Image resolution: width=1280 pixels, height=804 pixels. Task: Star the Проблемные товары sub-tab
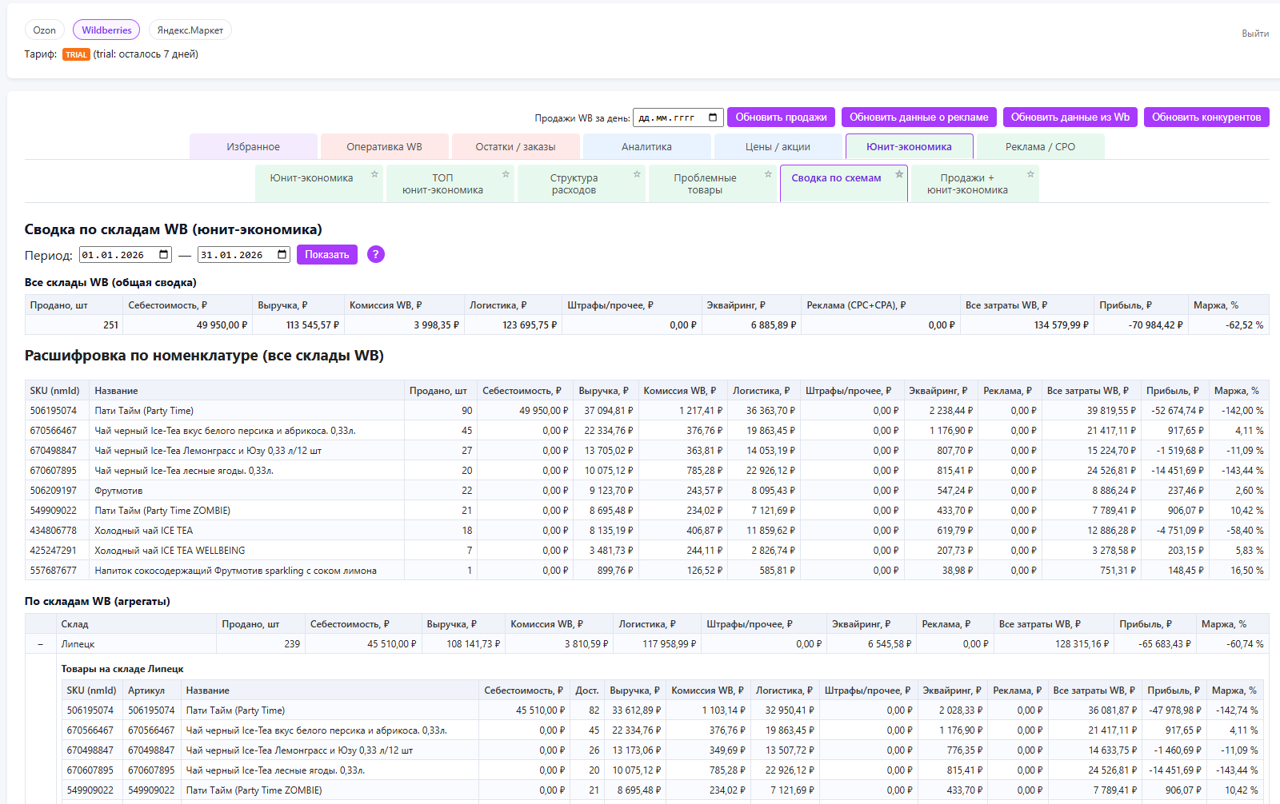tap(768, 173)
